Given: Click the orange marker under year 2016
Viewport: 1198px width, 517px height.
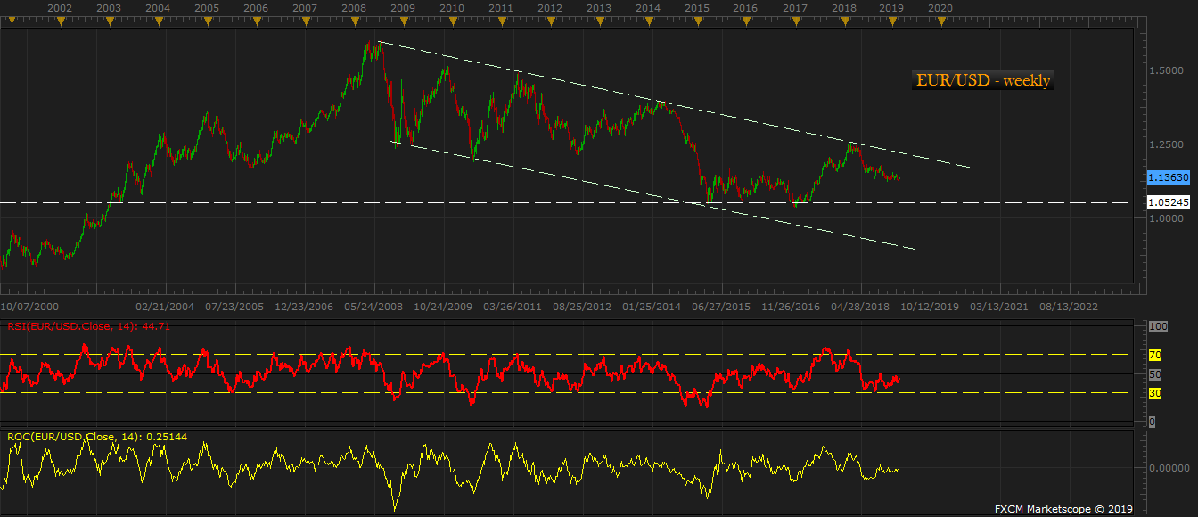Looking at the screenshot, I should coord(745,21).
